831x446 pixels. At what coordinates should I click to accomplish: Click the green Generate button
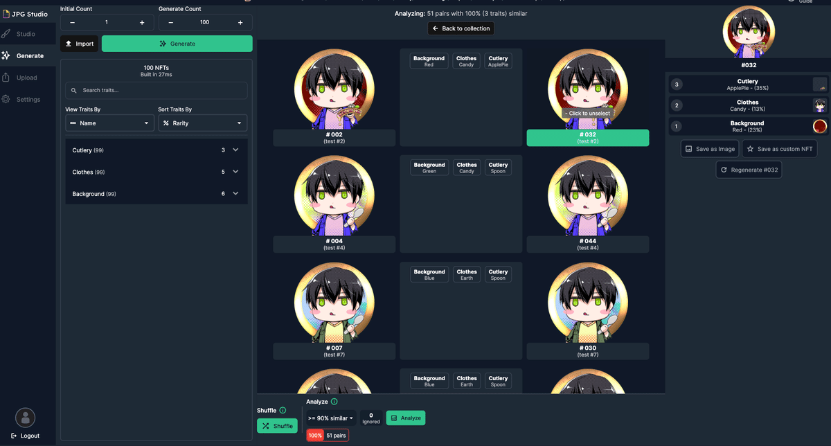tap(177, 44)
